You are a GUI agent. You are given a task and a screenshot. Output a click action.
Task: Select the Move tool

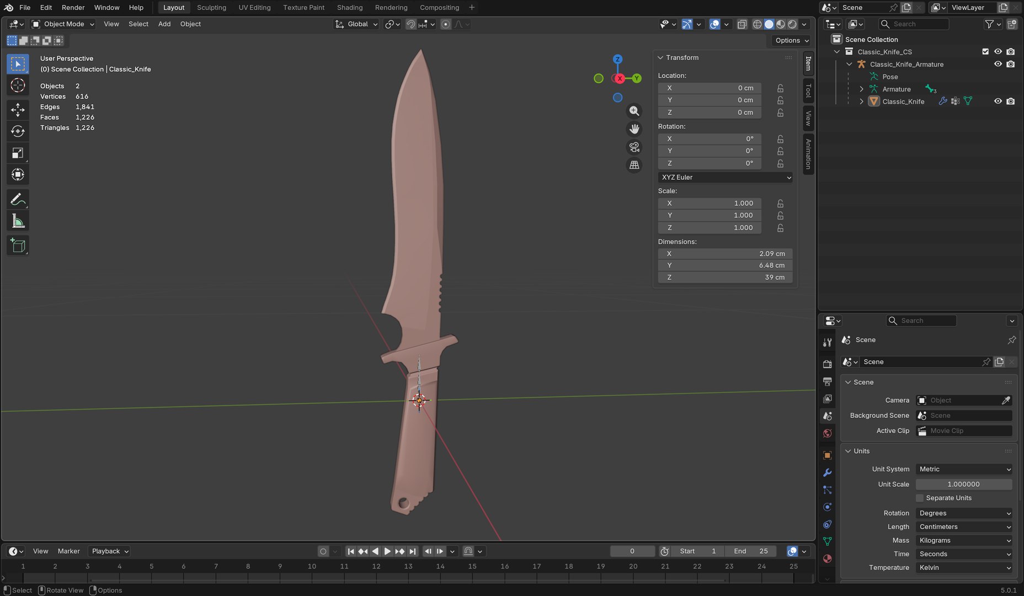coord(18,110)
